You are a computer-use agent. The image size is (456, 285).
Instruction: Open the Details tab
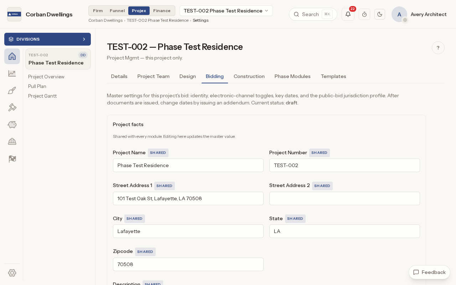(119, 76)
